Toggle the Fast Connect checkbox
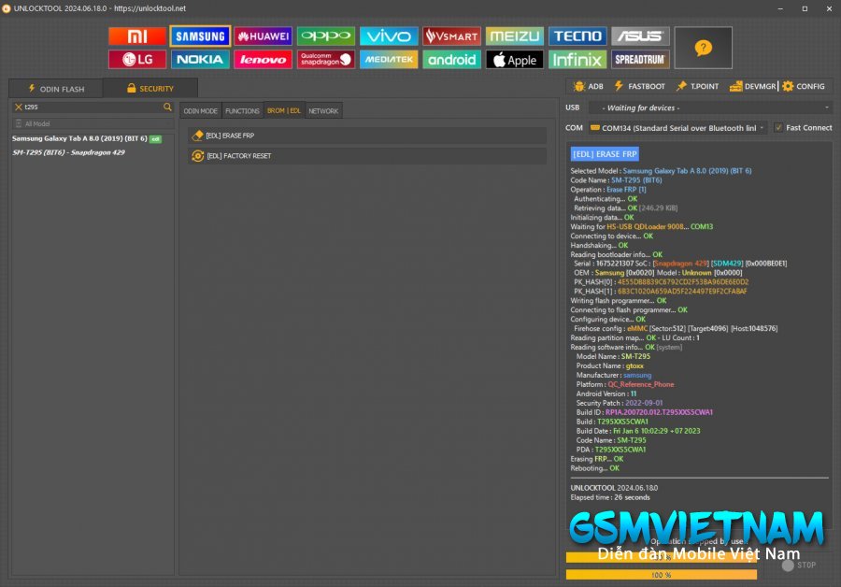Viewport: 841px width, 587px height. (x=778, y=128)
